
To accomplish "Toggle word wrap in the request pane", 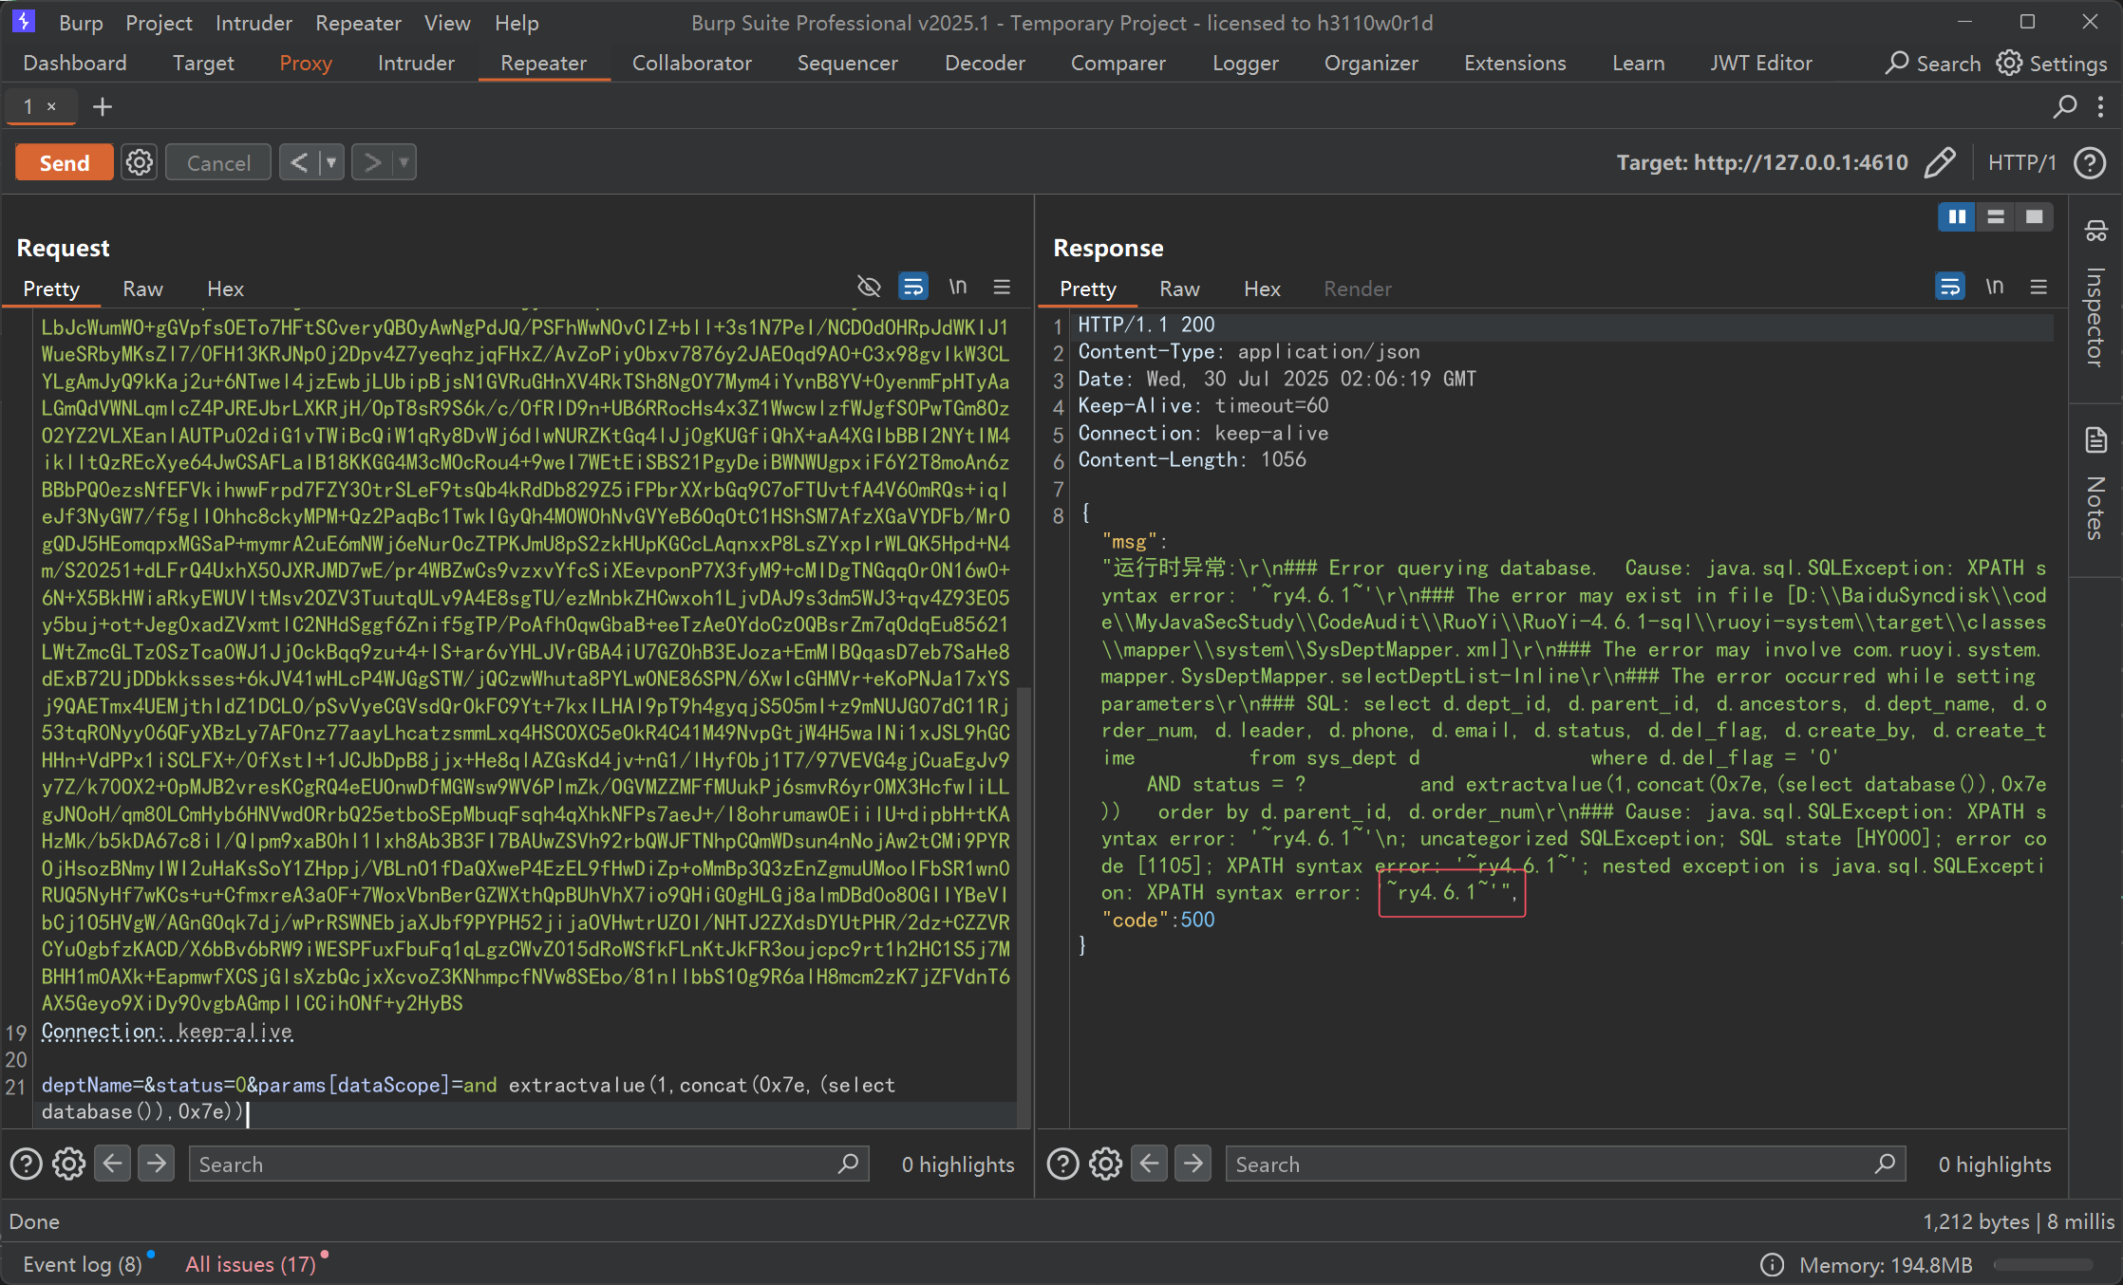I will (913, 287).
